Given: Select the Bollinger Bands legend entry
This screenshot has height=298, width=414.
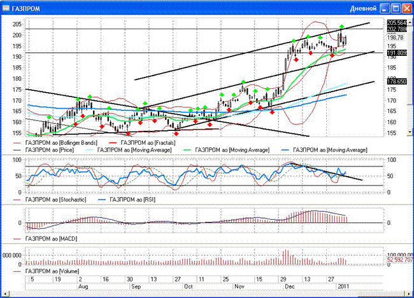Looking at the screenshot, I should tap(55, 143).
